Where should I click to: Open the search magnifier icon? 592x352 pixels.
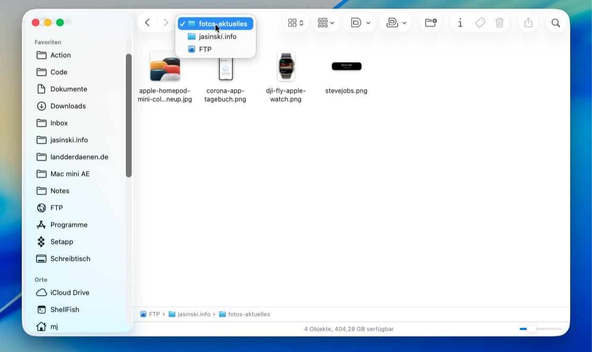[x=555, y=23]
